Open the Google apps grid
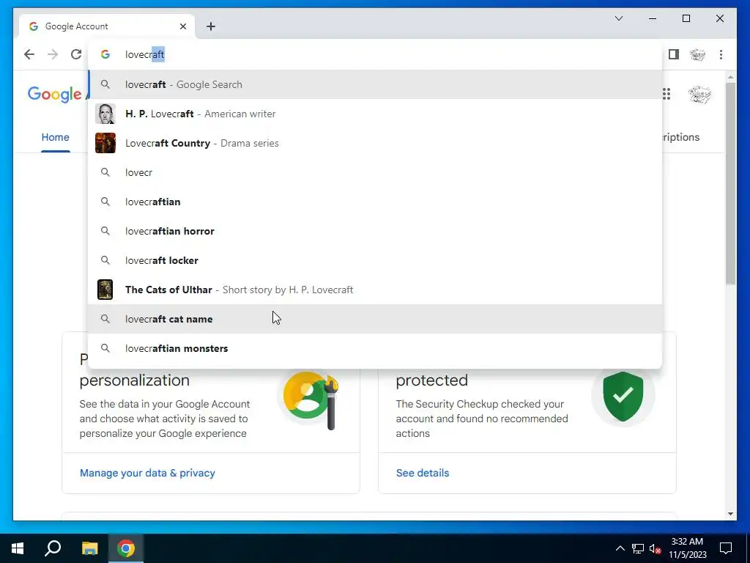This screenshot has width=750, height=563. 667,94
